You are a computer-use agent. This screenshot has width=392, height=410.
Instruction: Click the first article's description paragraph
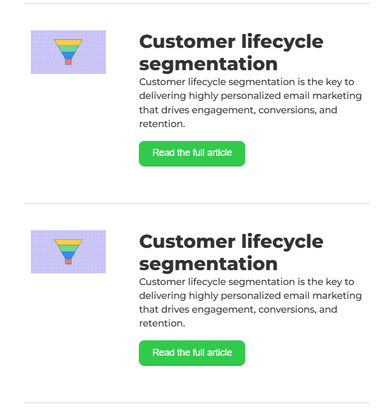[x=250, y=103]
